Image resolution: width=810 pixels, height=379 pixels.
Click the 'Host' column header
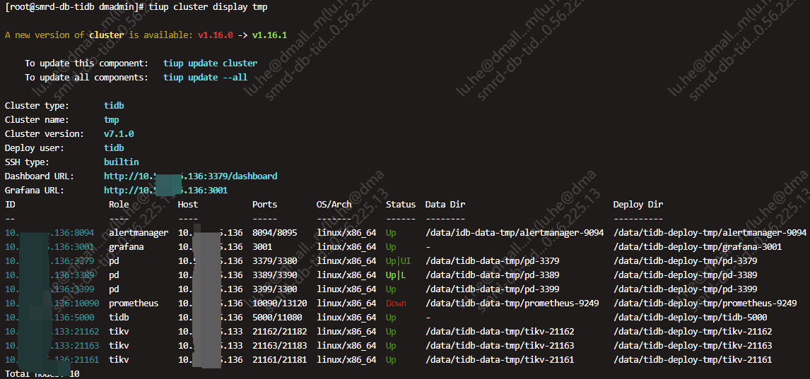188,204
